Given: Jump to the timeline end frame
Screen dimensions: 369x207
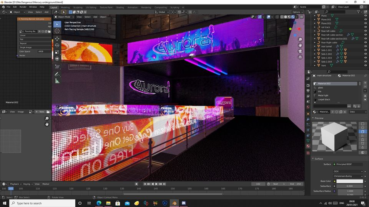Looking at the screenshot, I should click(x=164, y=184).
